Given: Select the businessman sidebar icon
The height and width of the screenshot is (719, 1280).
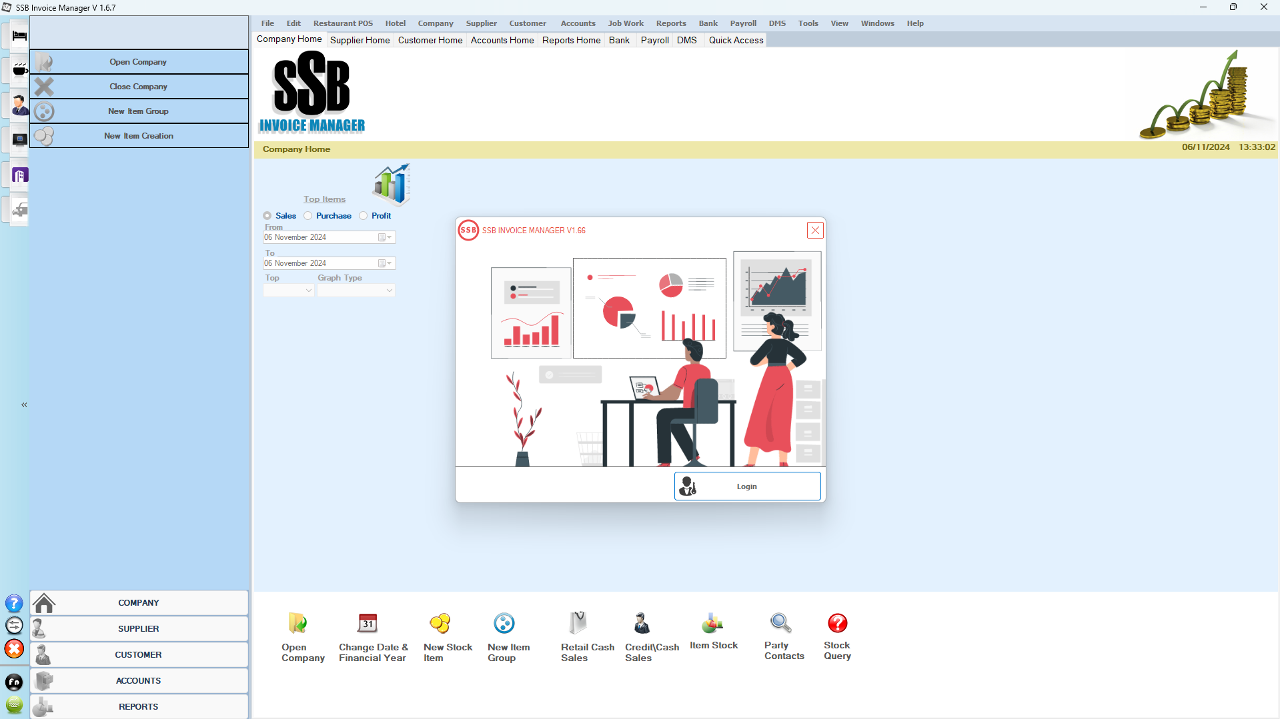Looking at the screenshot, I should (x=19, y=105).
